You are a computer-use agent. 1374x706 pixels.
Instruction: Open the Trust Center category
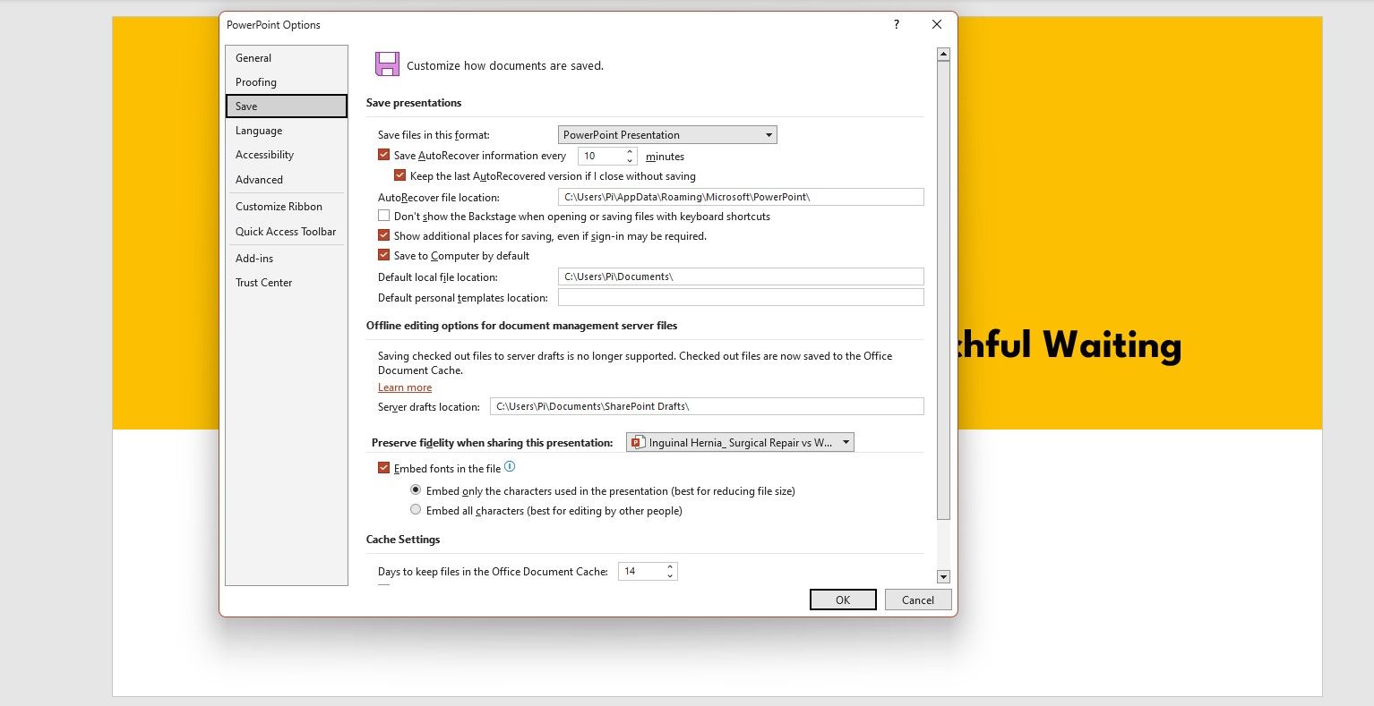point(286,283)
